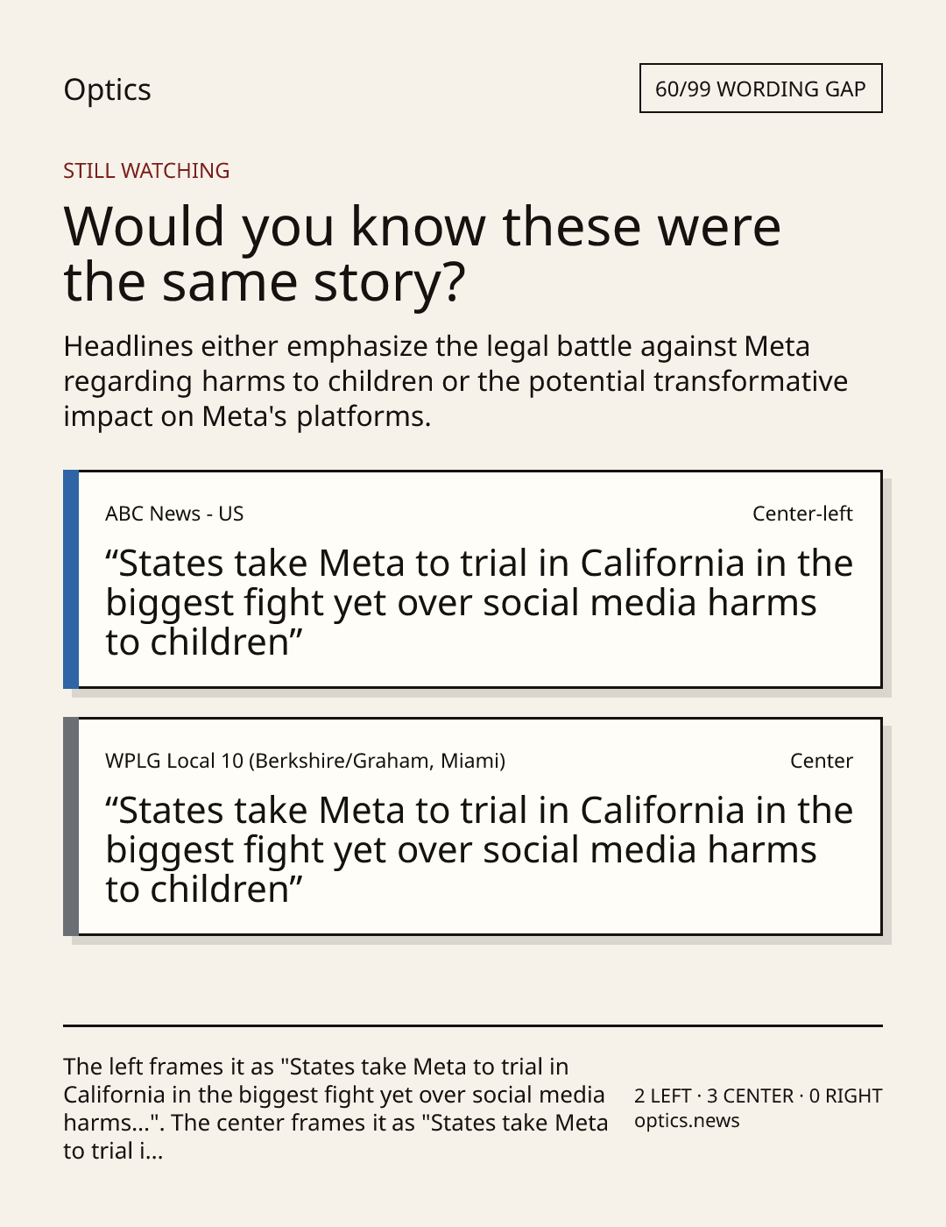Click the WPLG quoted headline text
Image resolution: width=946 pixels, height=1227 pixels.
point(479,850)
